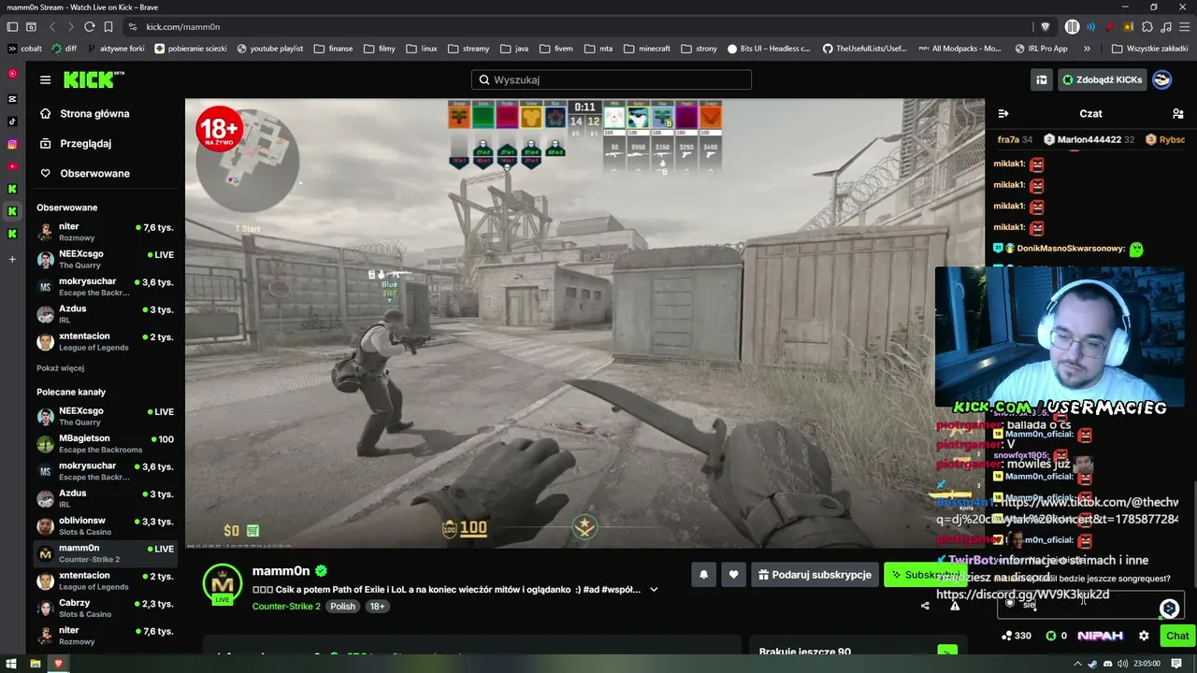The width and height of the screenshot is (1197, 673).
Task: Click the Zdobądź KICKs button
Action: coord(1102,80)
